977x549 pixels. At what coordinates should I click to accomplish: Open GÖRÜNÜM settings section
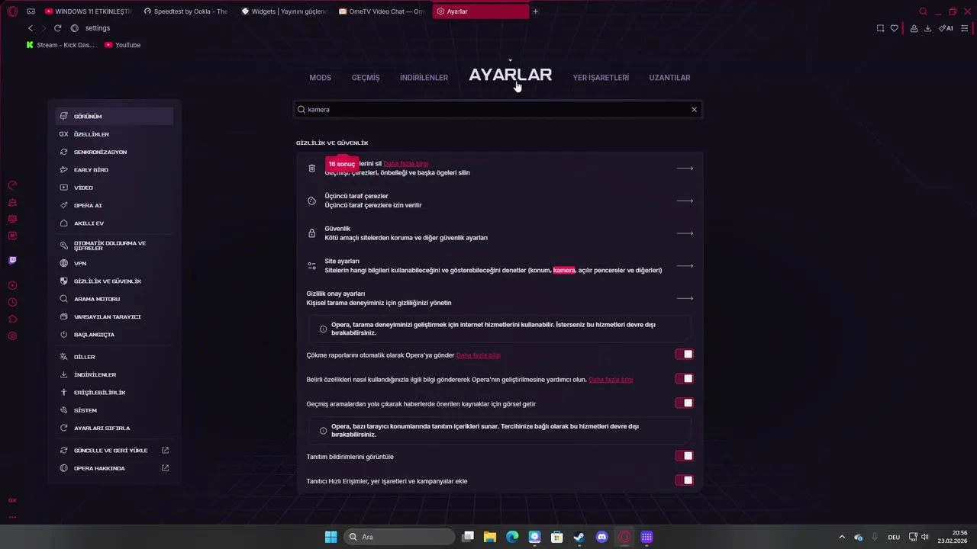click(x=114, y=116)
